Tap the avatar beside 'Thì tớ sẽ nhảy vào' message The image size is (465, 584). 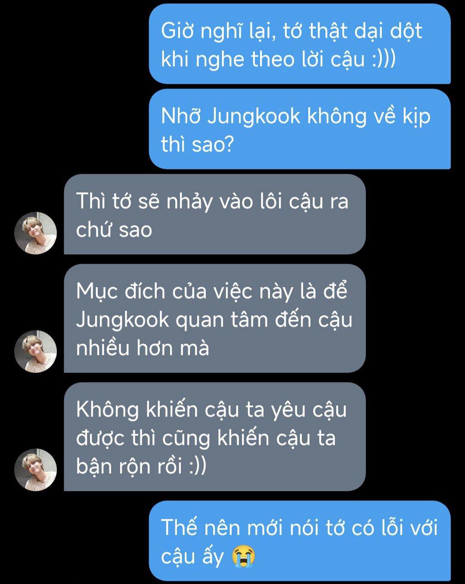tap(36, 233)
